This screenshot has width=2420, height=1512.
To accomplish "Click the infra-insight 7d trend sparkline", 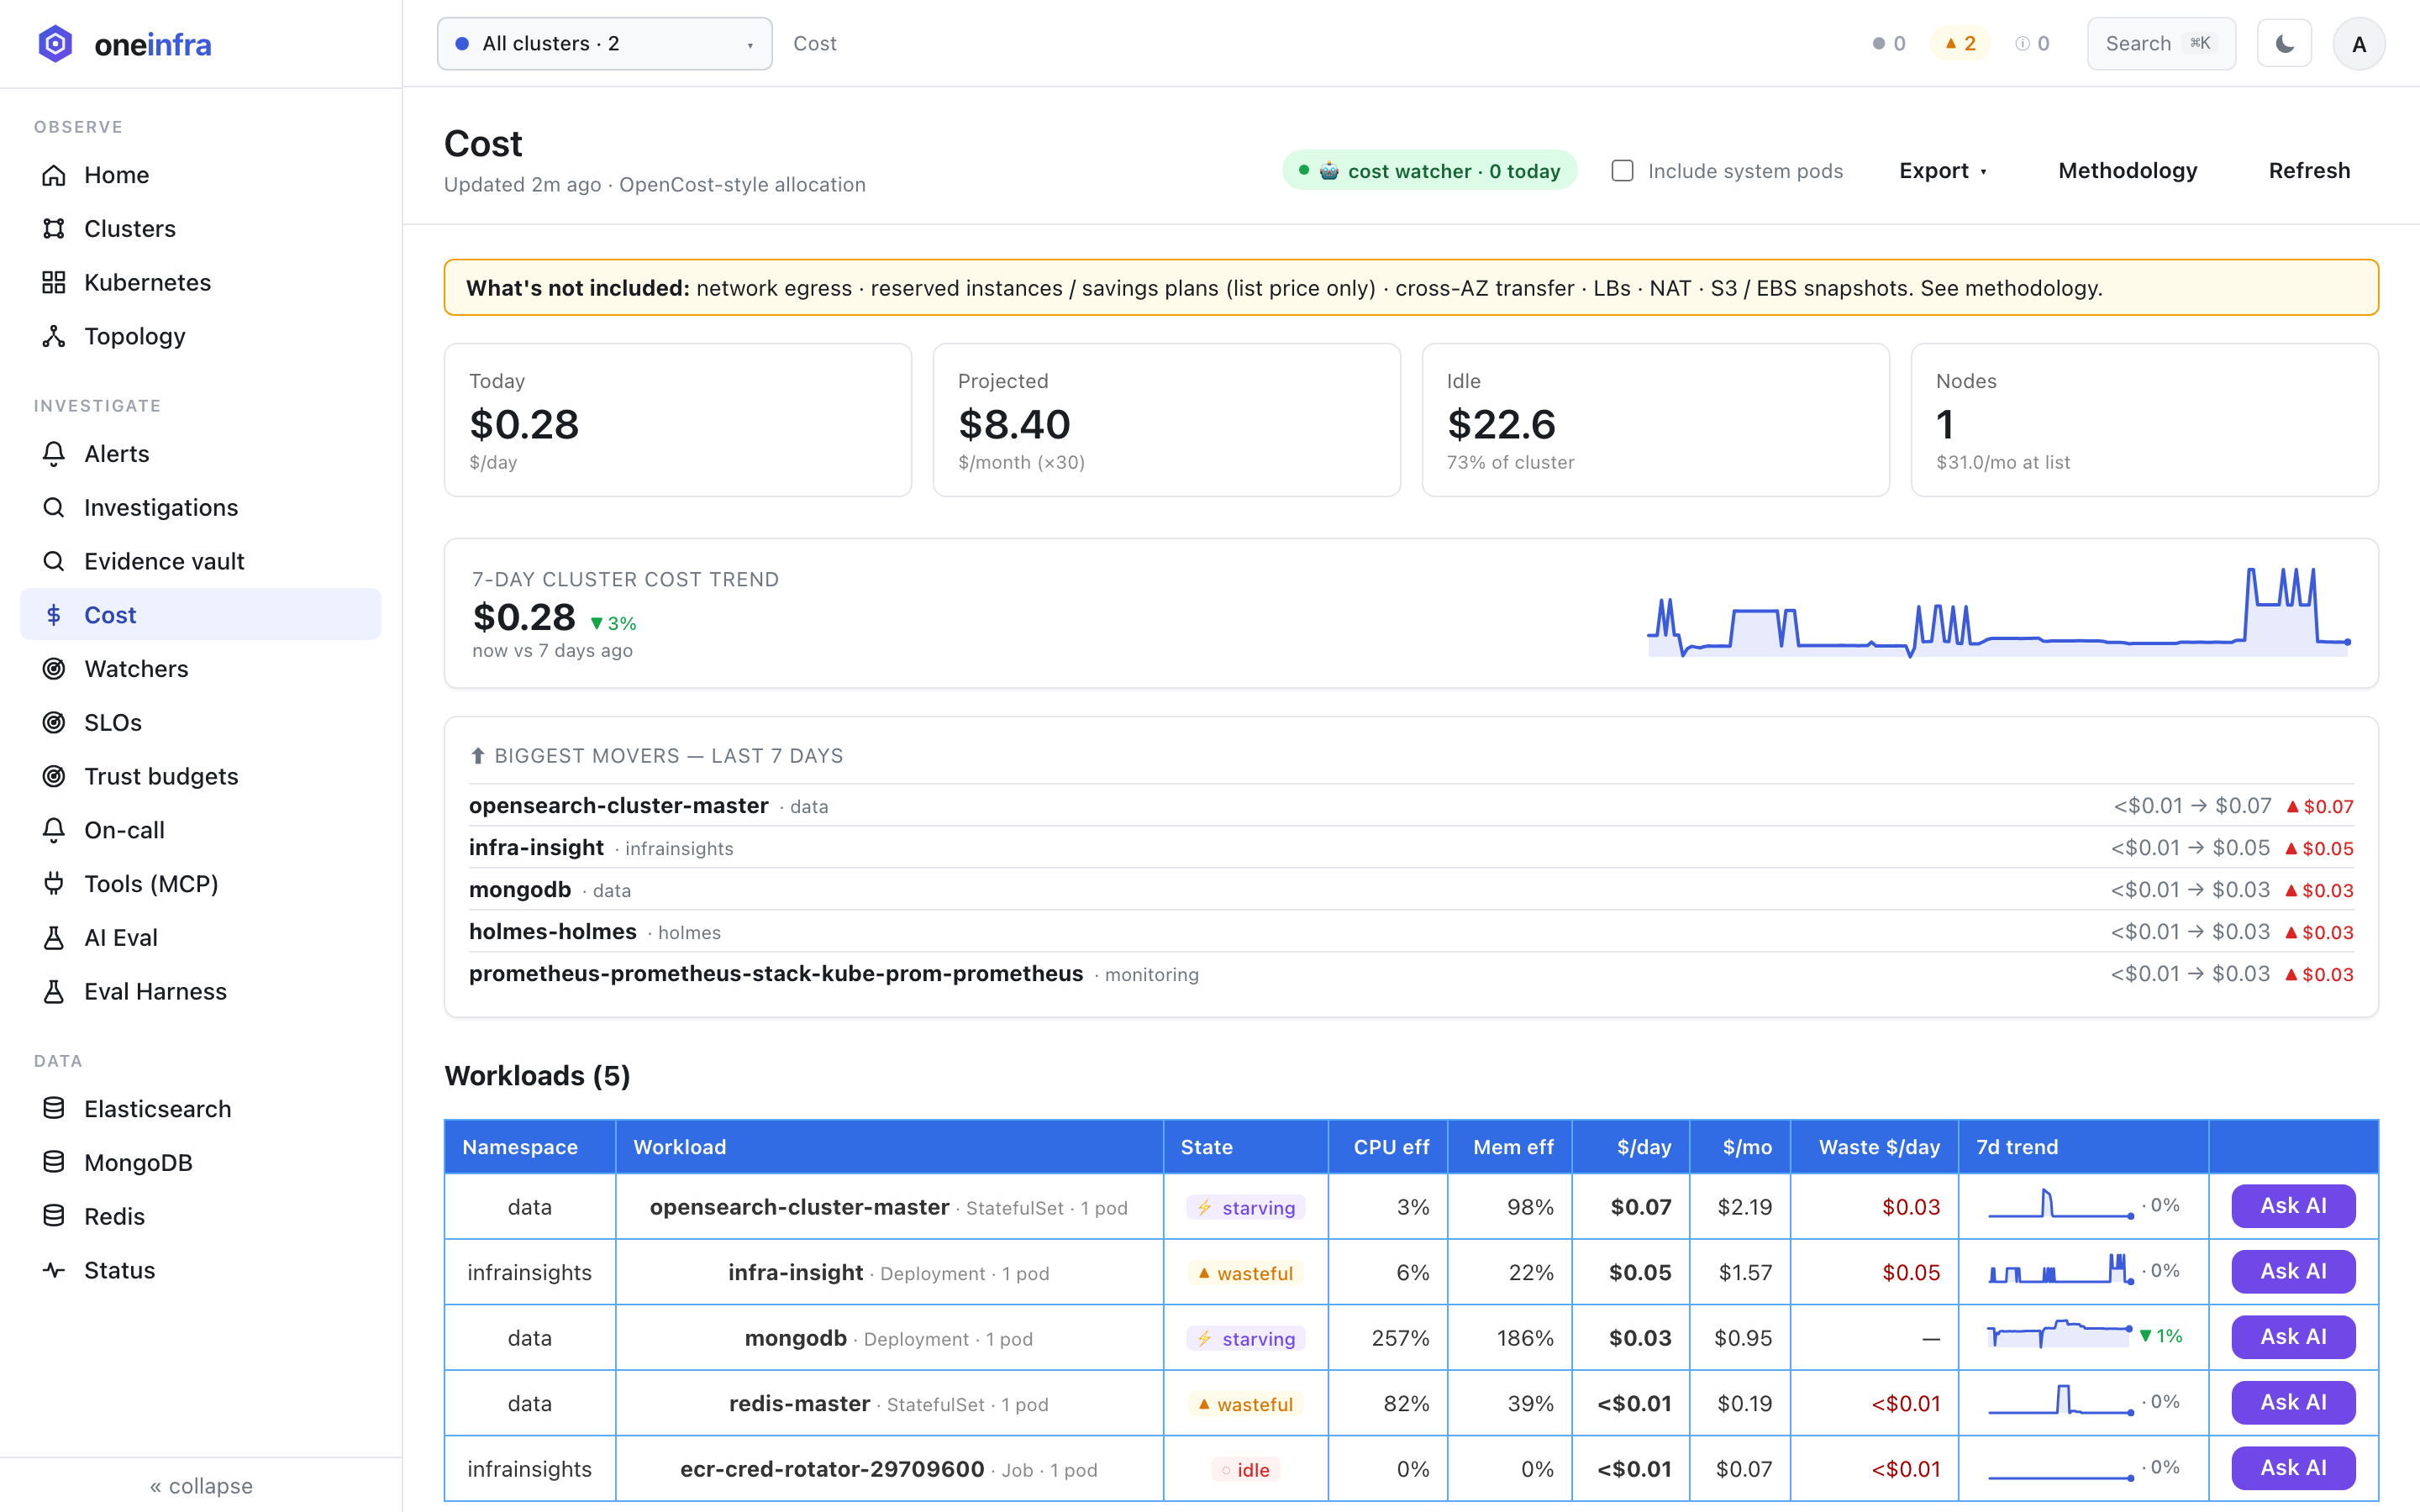I will click(x=2061, y=1270).
